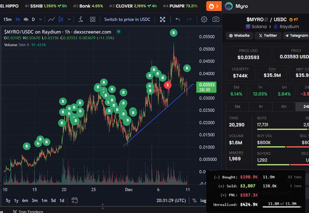Image resolution: width=309 pixels, height=213 pixels.
Task: Open the #4 PUMPR trending token
Action: [x=180, y=6]
